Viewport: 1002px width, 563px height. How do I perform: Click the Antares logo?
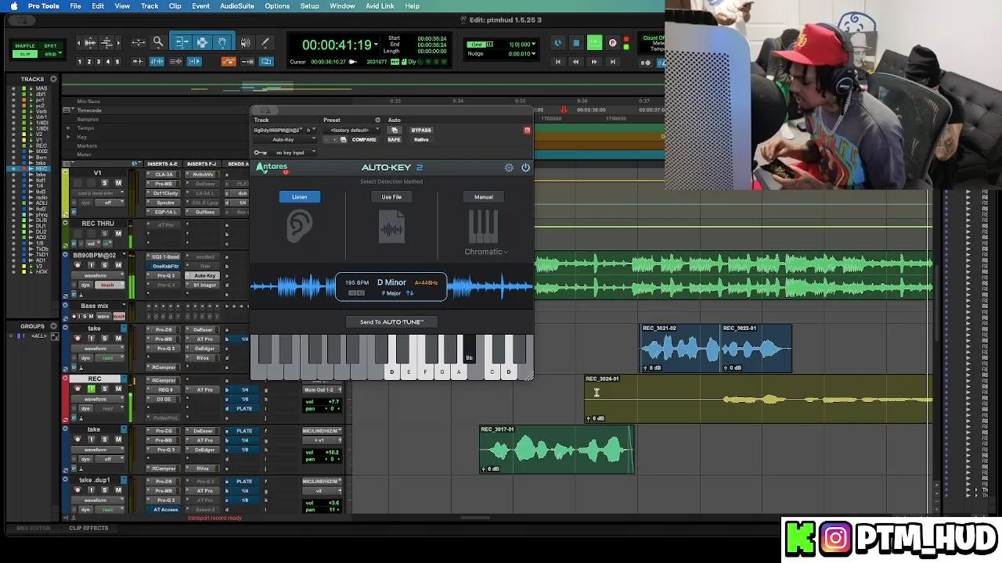272,167
